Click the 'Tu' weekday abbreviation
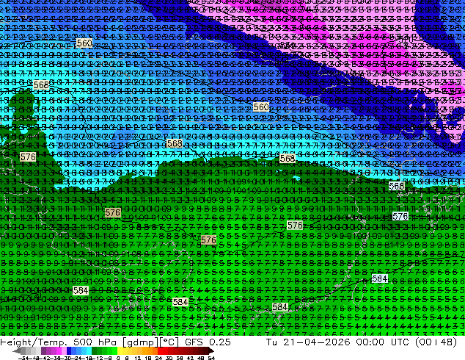Image resolution: width=465 pixels, height=360 pixels. click(271, 342)
